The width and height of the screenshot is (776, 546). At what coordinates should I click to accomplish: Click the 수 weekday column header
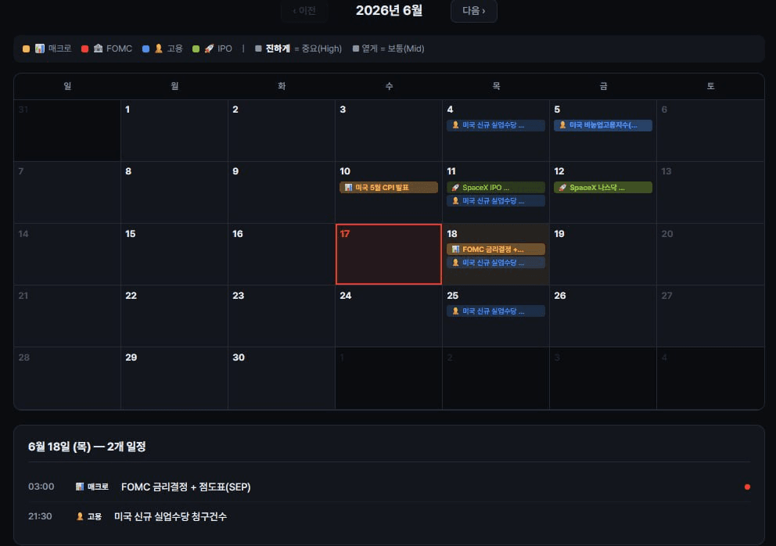click(389, 86)
